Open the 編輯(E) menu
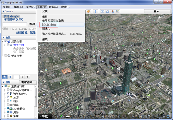The height and width of the screenshot is (120, 173). coord(18,7)
